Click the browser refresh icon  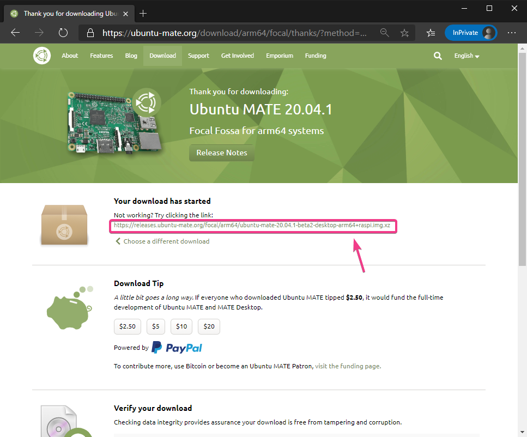[63, 33]
